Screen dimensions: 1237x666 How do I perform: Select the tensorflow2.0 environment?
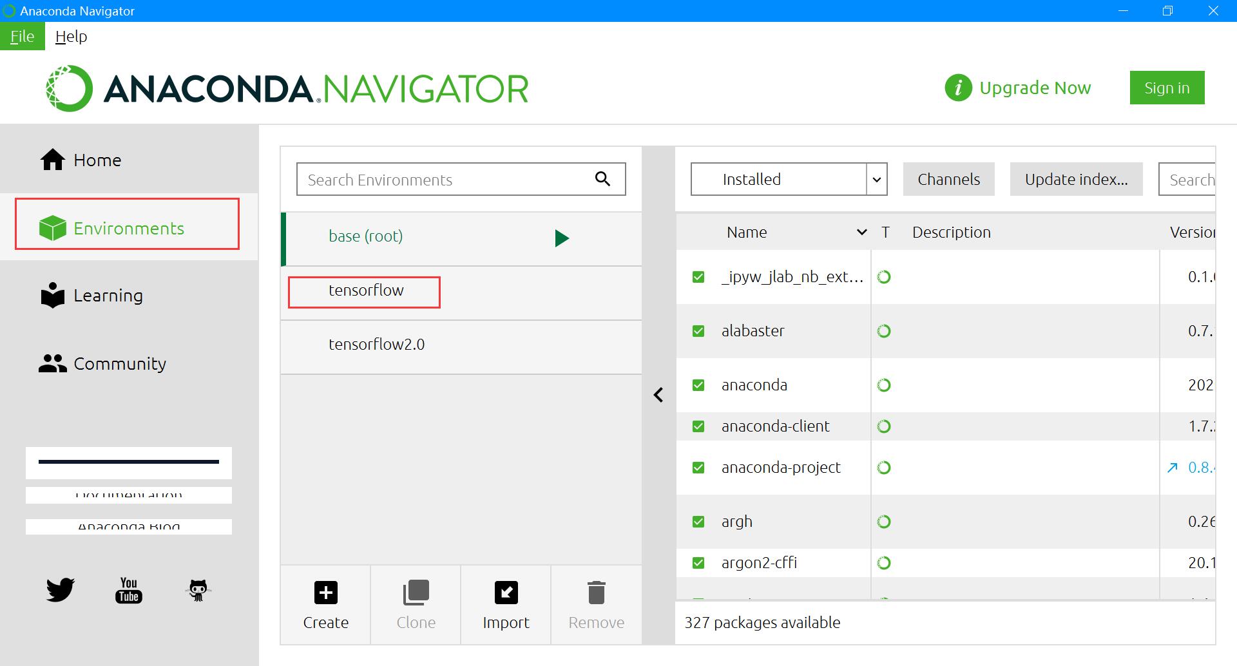pos(461,347)
